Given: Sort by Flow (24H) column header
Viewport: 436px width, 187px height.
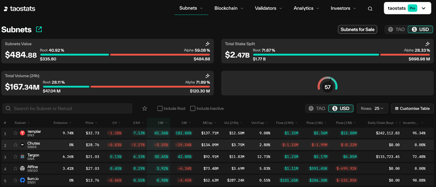Looking at the screenshot, I should pyautogui.click(x=286, y=123).
